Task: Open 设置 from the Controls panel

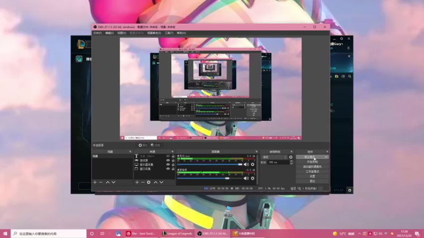Action: coord(312,177)
